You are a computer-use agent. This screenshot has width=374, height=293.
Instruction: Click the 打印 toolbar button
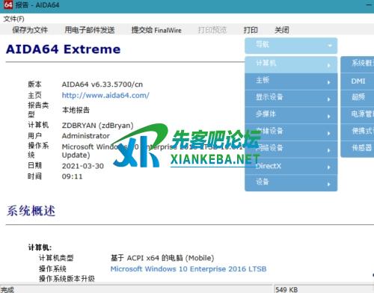[x=251, y=30]
